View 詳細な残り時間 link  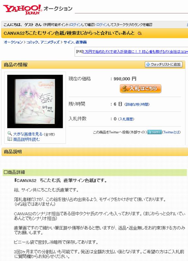(137, 104)
